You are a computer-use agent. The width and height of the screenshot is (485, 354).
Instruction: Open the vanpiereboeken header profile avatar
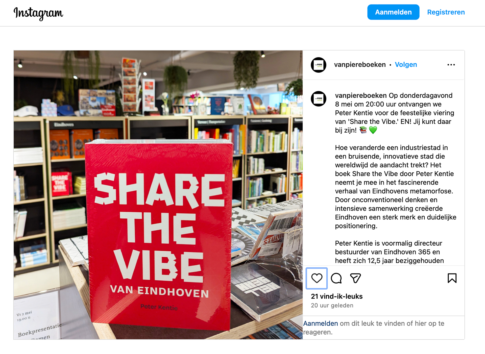pyautogui.click(x=318, y=65)
